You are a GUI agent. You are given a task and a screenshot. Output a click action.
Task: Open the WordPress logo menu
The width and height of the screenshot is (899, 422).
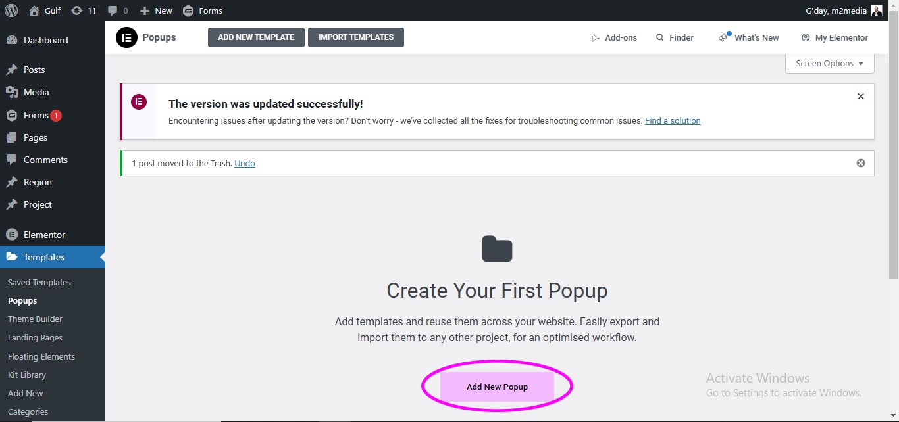pos(11,11)
